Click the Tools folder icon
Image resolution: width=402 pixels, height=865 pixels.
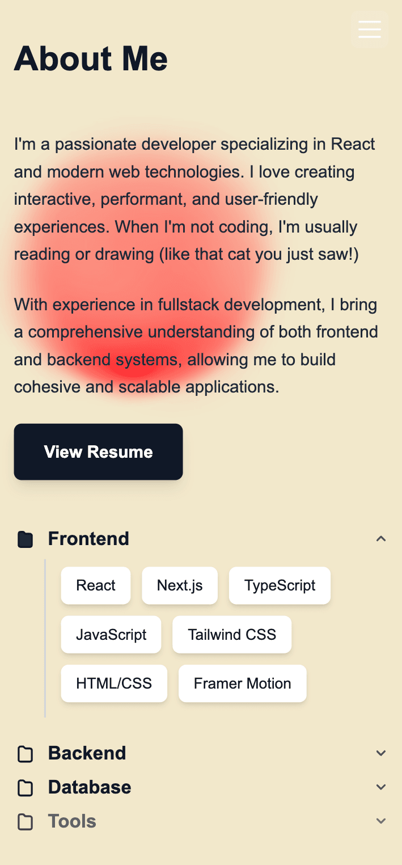click(25, 822)
